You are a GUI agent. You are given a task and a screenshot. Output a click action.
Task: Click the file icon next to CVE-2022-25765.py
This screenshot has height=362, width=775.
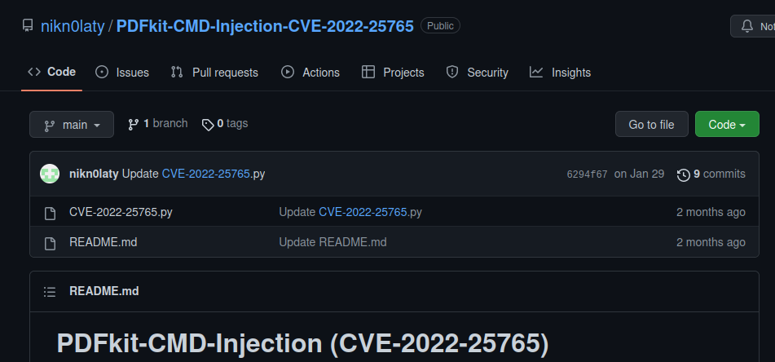tap(50, 213)
